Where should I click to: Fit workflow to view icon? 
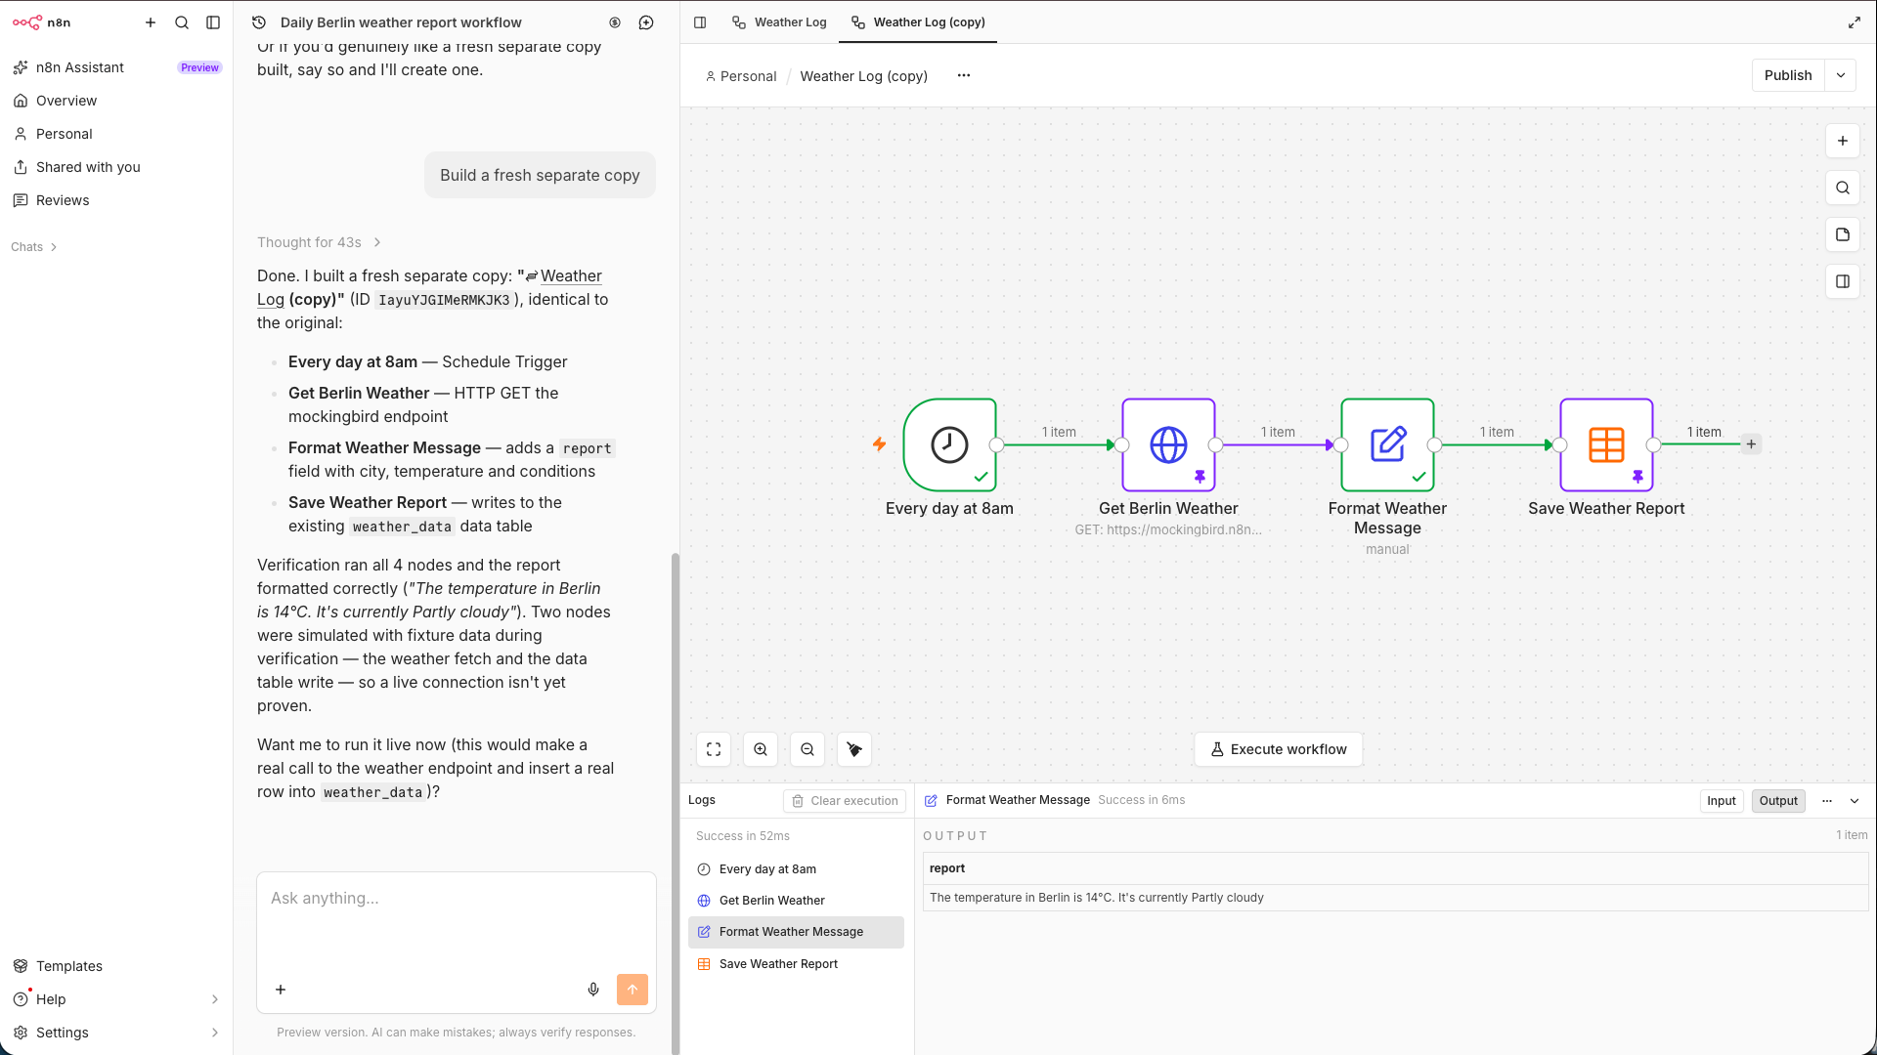pos(714,749)
